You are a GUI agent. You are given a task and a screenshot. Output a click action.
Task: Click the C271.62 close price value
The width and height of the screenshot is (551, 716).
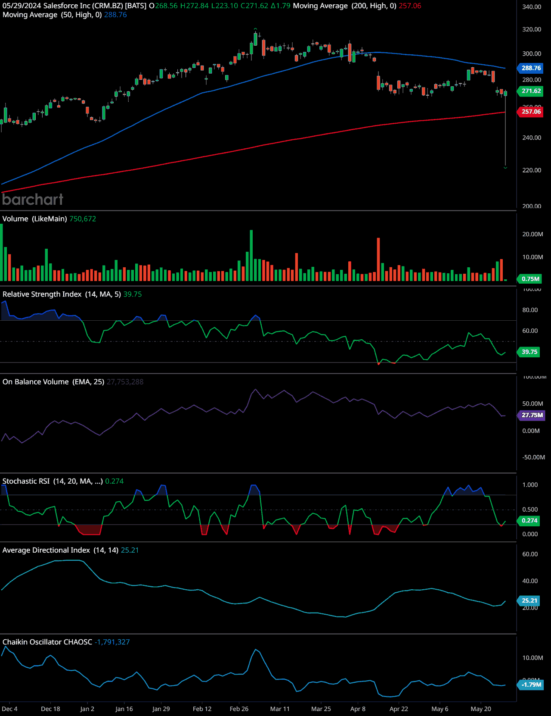tap(254, 6)
